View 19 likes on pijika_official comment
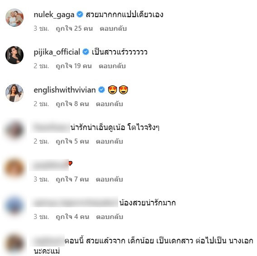The image size is (257, 256). [x=74, y=66]
